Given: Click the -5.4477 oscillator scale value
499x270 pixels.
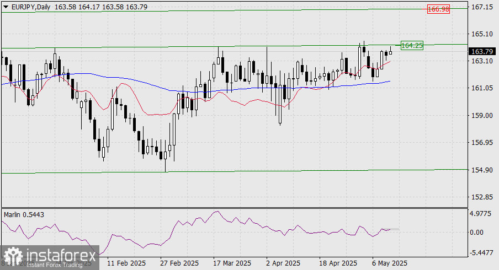Looking at the screenshot, I should [481, 252].
